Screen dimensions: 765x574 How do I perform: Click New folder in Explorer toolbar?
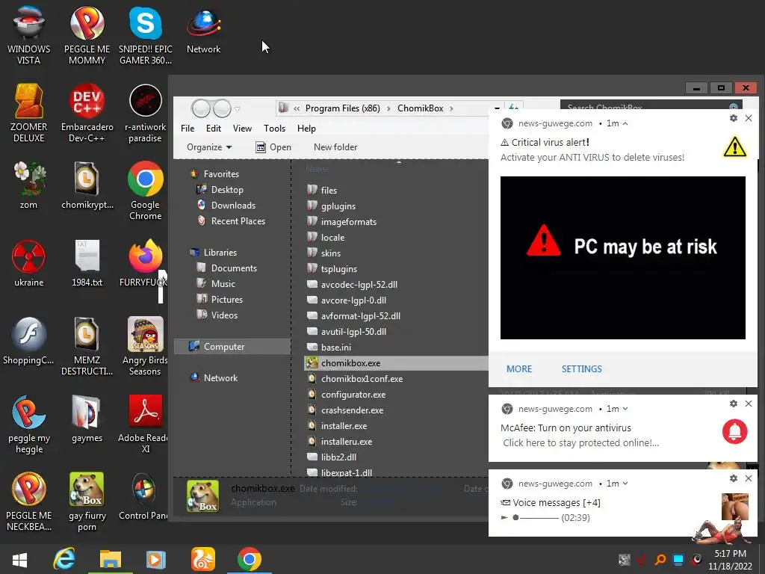pyautogui.click(x=335, y=147)
